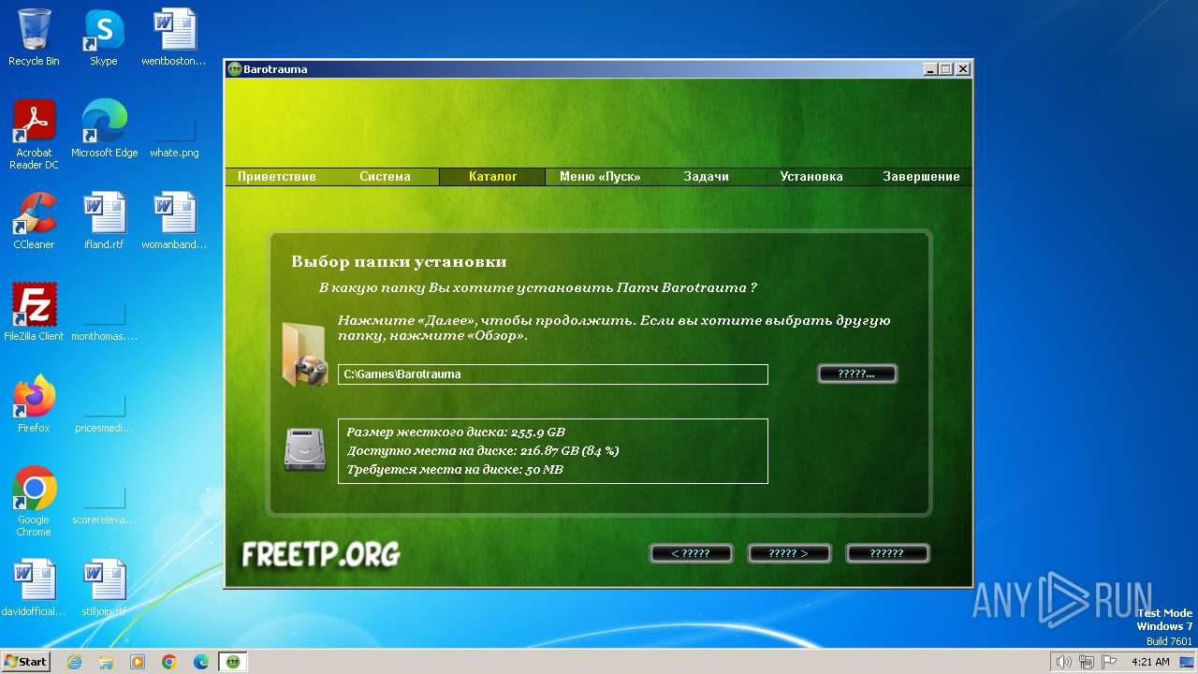Click the '??????' cancel button
Screen dimensions: 1198x674
coord(887,553)
